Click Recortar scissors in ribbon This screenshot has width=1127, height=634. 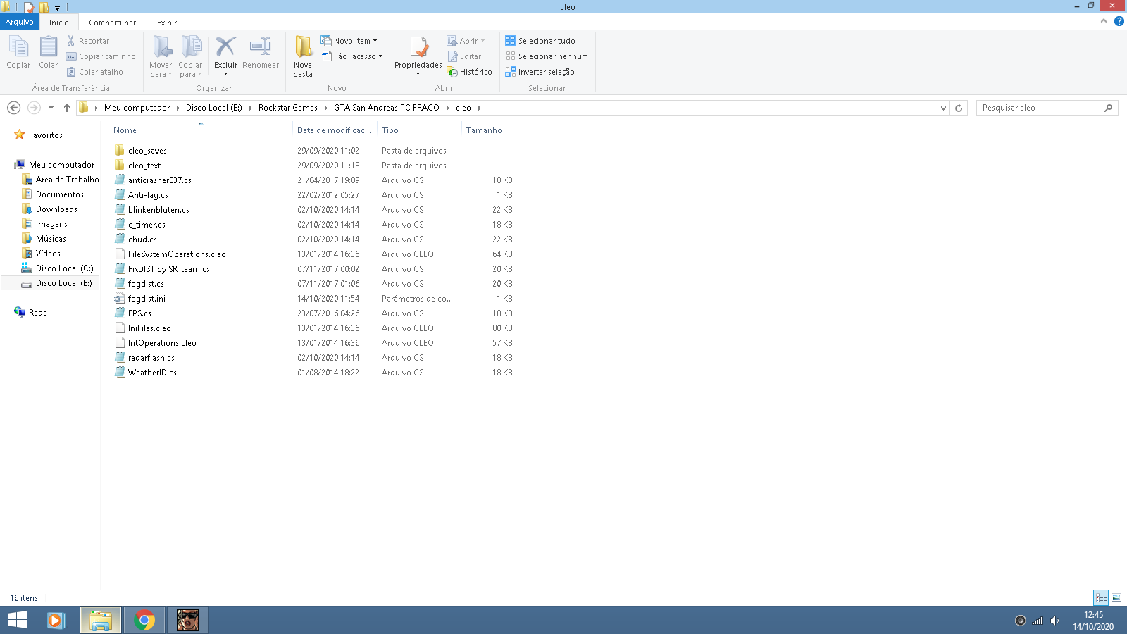click(88, 41)
